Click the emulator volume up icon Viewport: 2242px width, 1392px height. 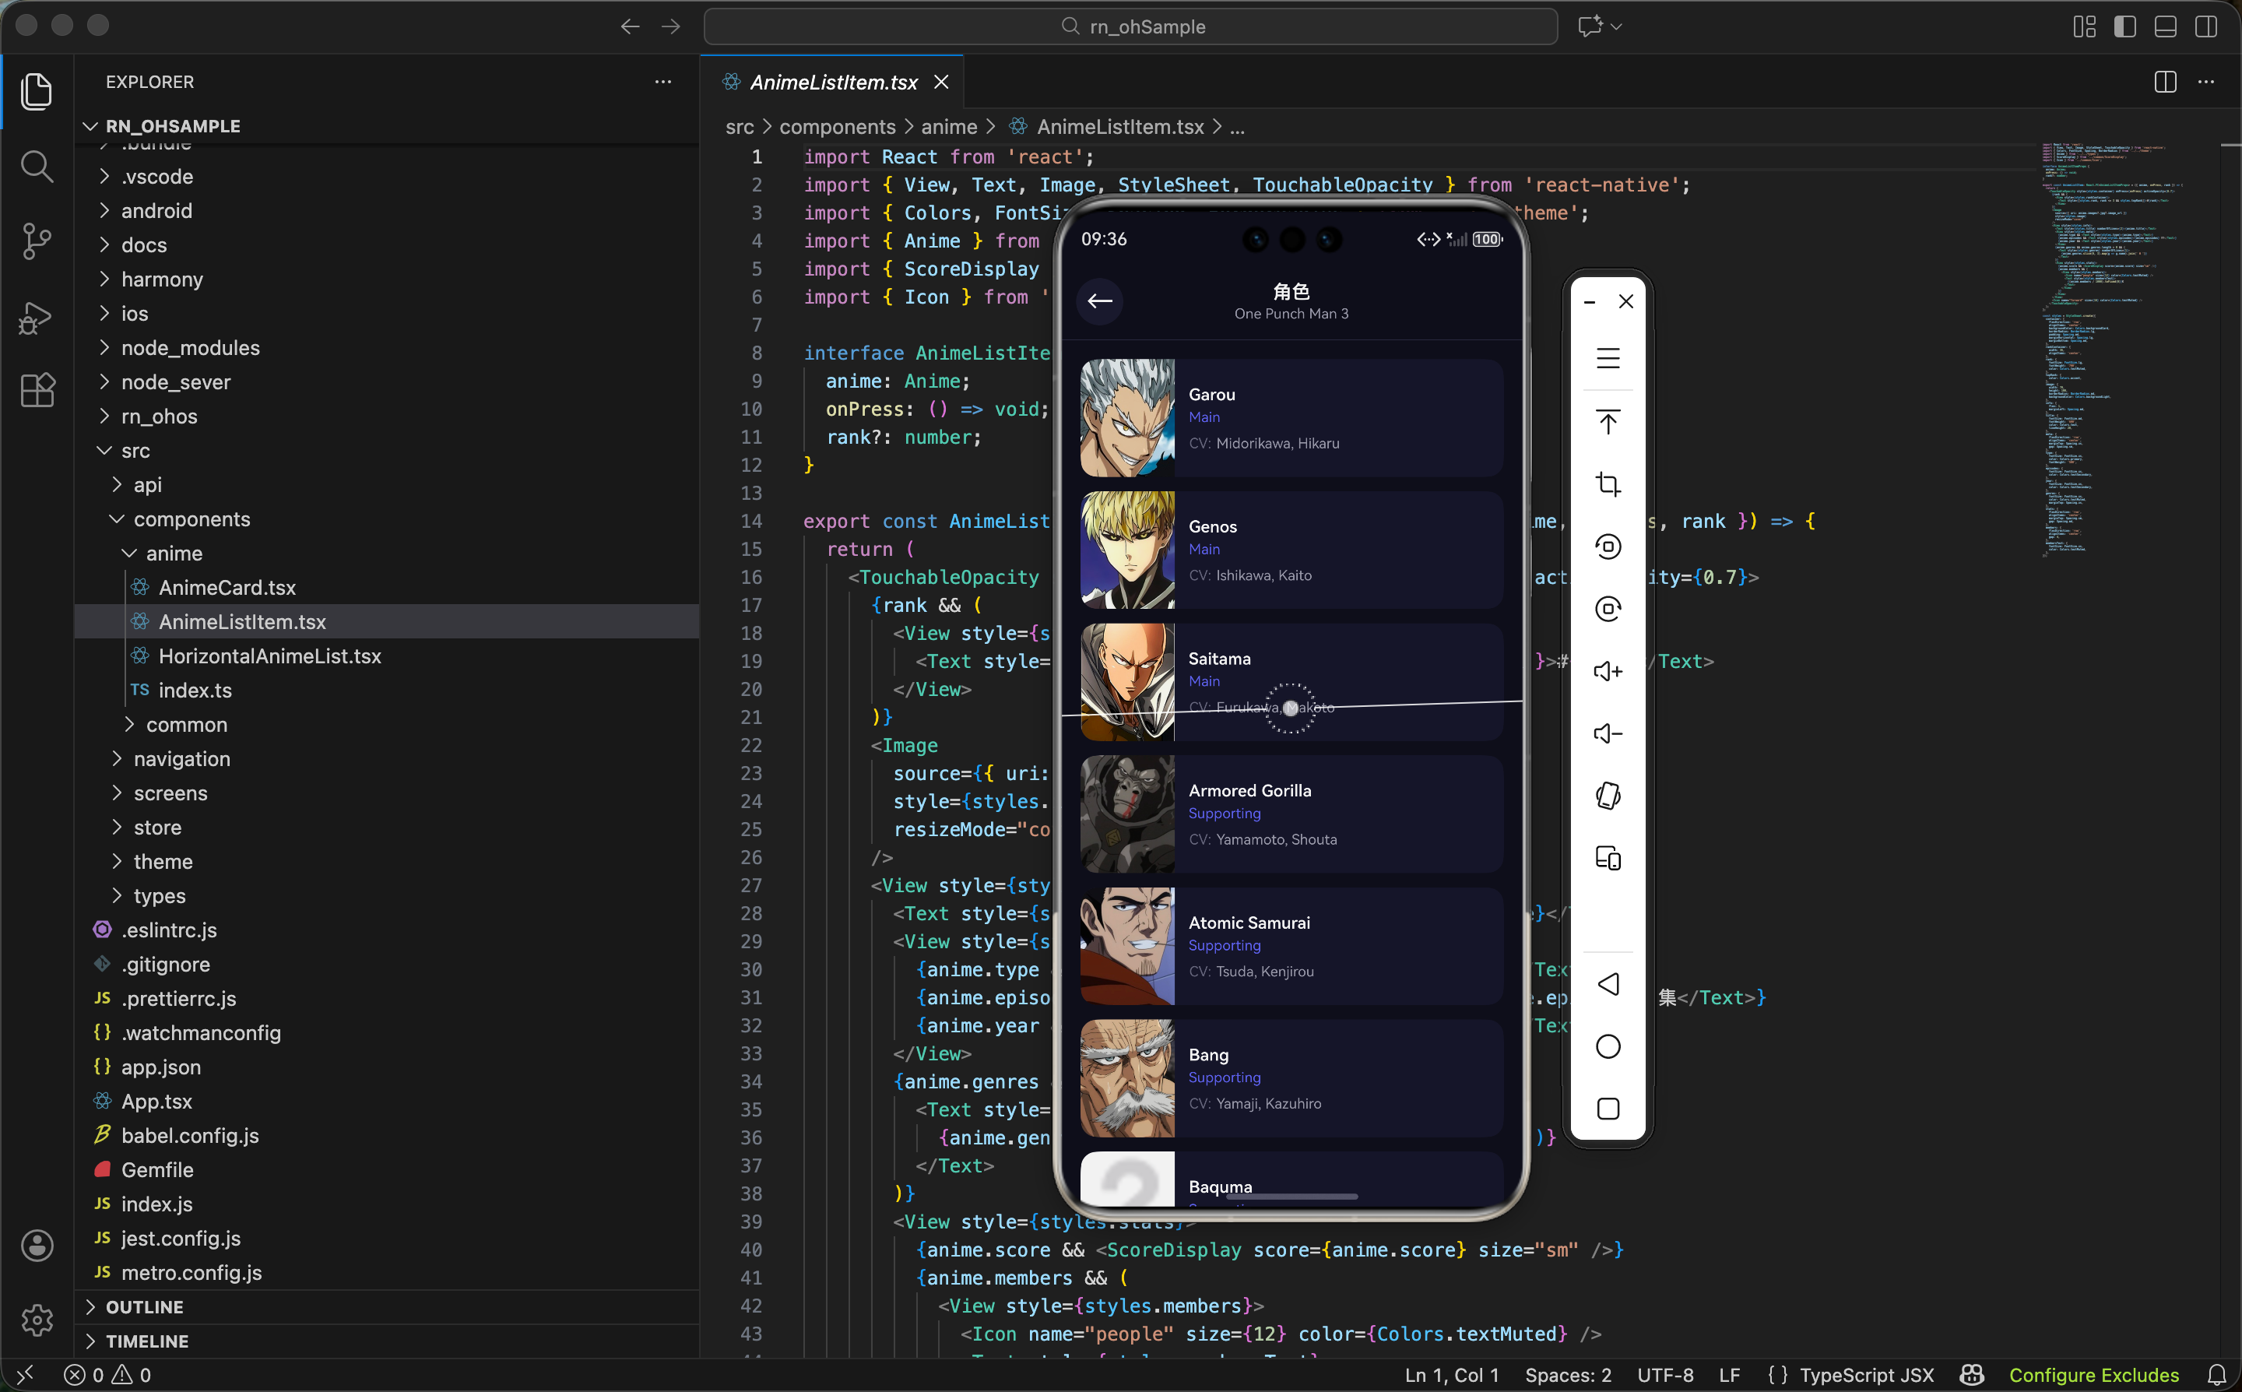(1608, 671)
